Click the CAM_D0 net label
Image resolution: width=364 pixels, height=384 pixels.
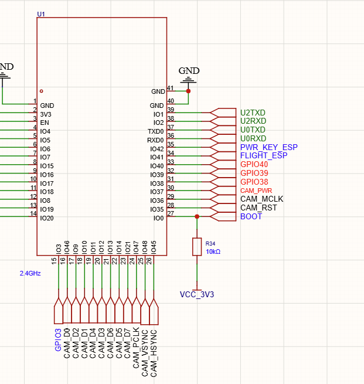(x=67, y=344)
